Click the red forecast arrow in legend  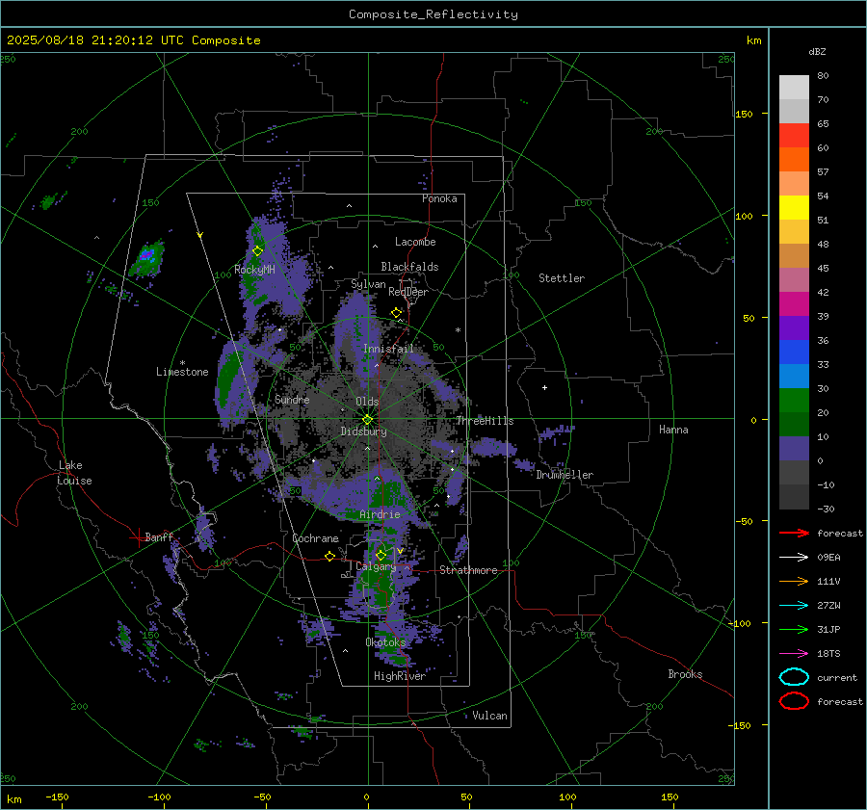[x=794, y=533]
